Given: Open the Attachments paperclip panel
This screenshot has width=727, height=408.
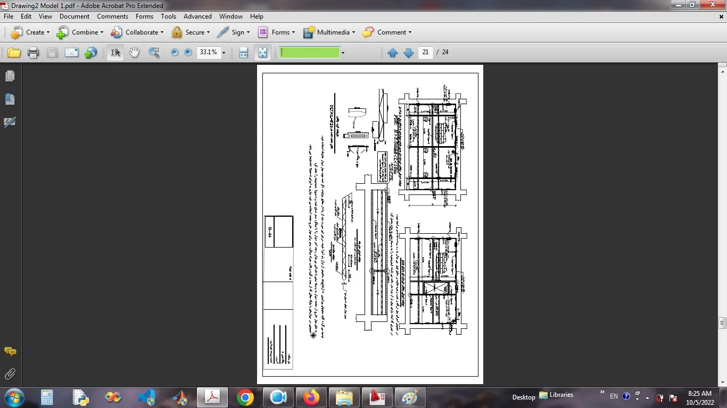Looking at the screenshot, I should 10,374.
